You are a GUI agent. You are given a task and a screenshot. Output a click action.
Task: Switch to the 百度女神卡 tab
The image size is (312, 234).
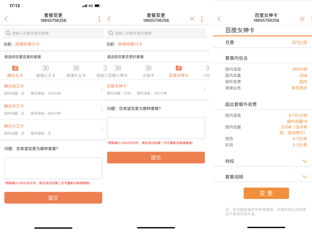click(x=178, y=71)
